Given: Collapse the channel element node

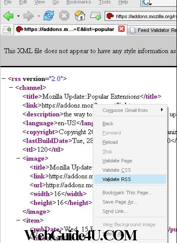Looking at the screenshot, I should [x=11, y=87].
